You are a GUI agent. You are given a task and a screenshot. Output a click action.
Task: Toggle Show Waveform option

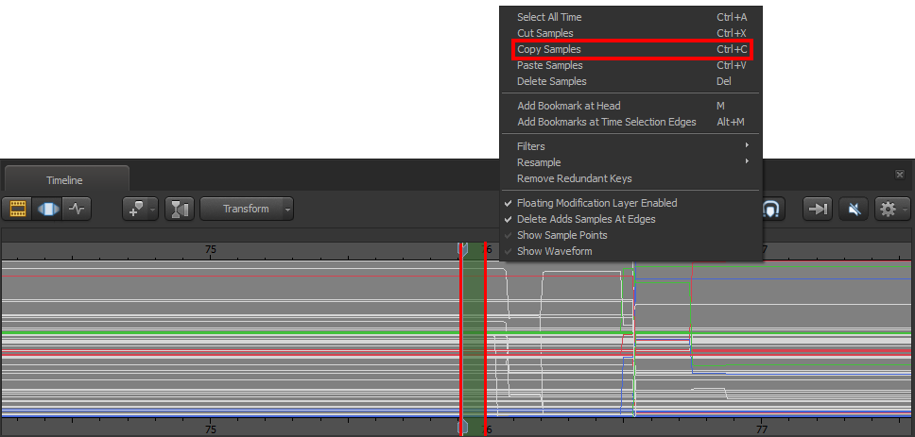pyautogui.click(x=631, y=251)
